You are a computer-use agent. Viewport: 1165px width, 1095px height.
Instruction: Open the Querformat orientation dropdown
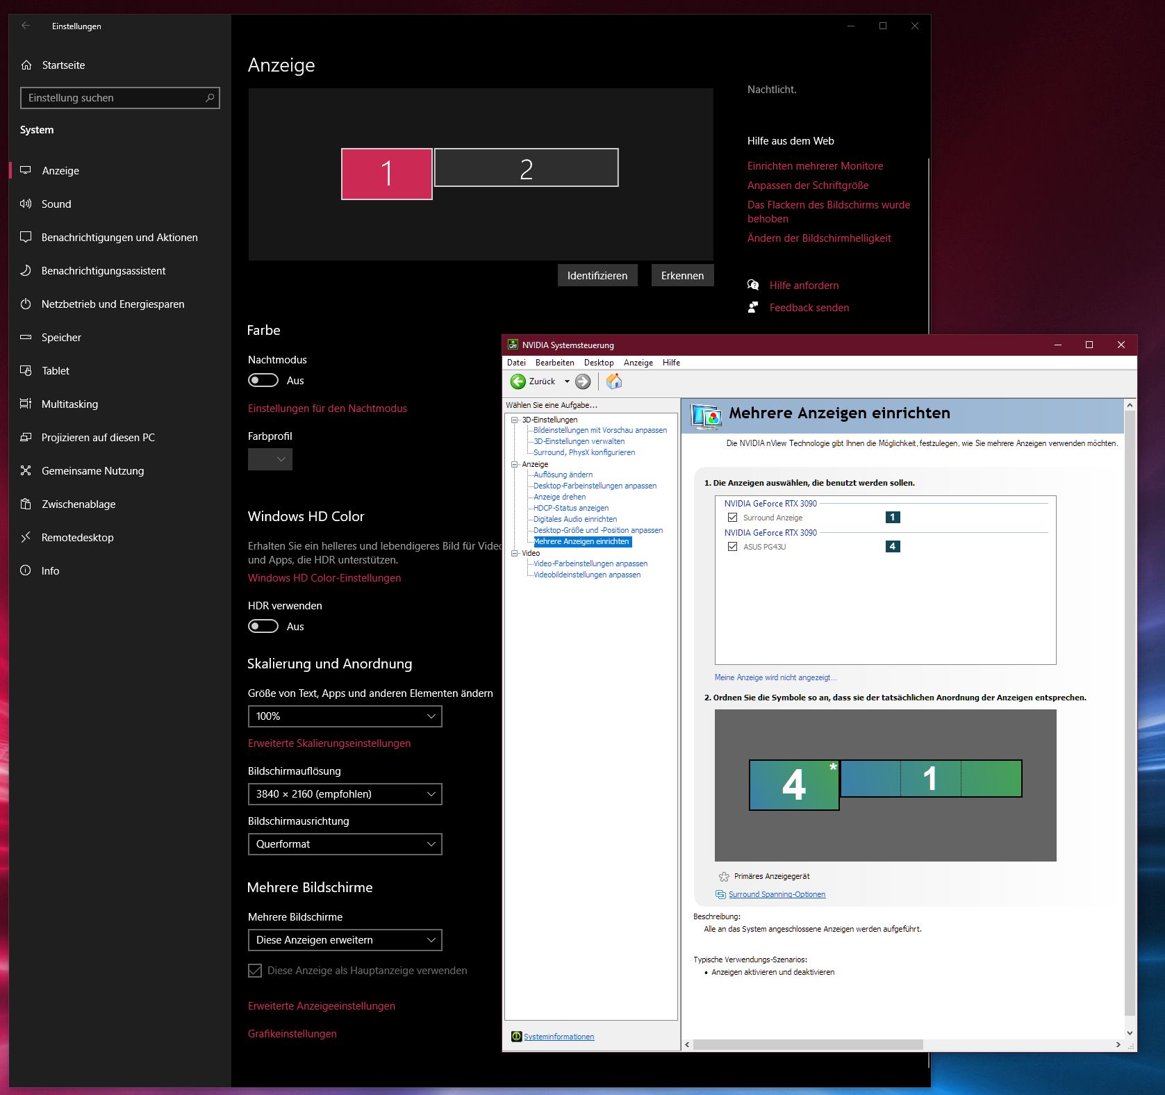point(345,844)
